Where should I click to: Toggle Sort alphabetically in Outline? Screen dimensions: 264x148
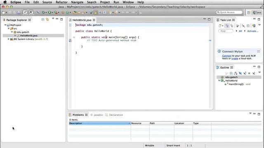pos(236,73)
